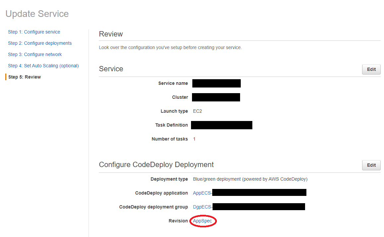Click the Service name label
This screenshot has height=237, width=384.
coord(173,83)
